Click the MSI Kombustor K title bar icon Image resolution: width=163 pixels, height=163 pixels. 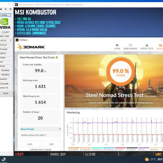pyautogui.click(x=16, y=5)
